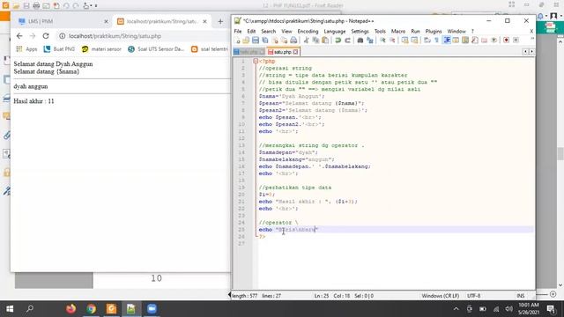
Task: Open the Edit menu in Notepad++
Action: point(251,32)
